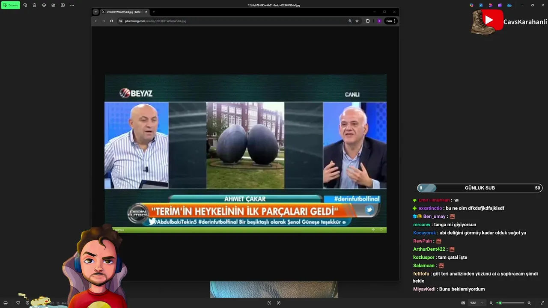Click chat username Ben_umay
The width and height of the screenshot is (548, 308).
point(435,216)
